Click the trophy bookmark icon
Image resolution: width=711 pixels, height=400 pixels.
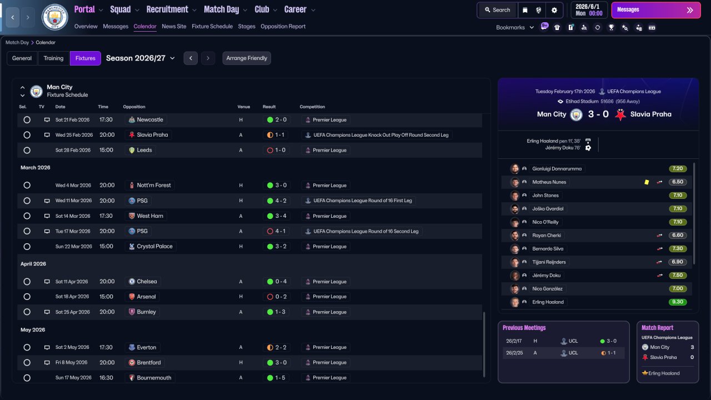[611, 27]
